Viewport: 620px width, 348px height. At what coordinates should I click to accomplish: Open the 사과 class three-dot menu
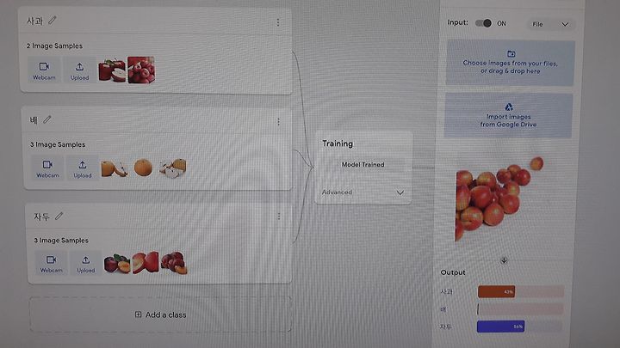[278, 22]
